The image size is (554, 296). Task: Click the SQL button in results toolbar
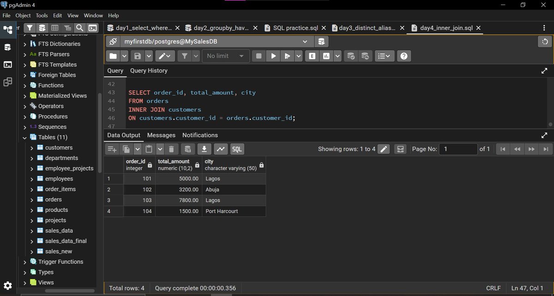(237, 149)
